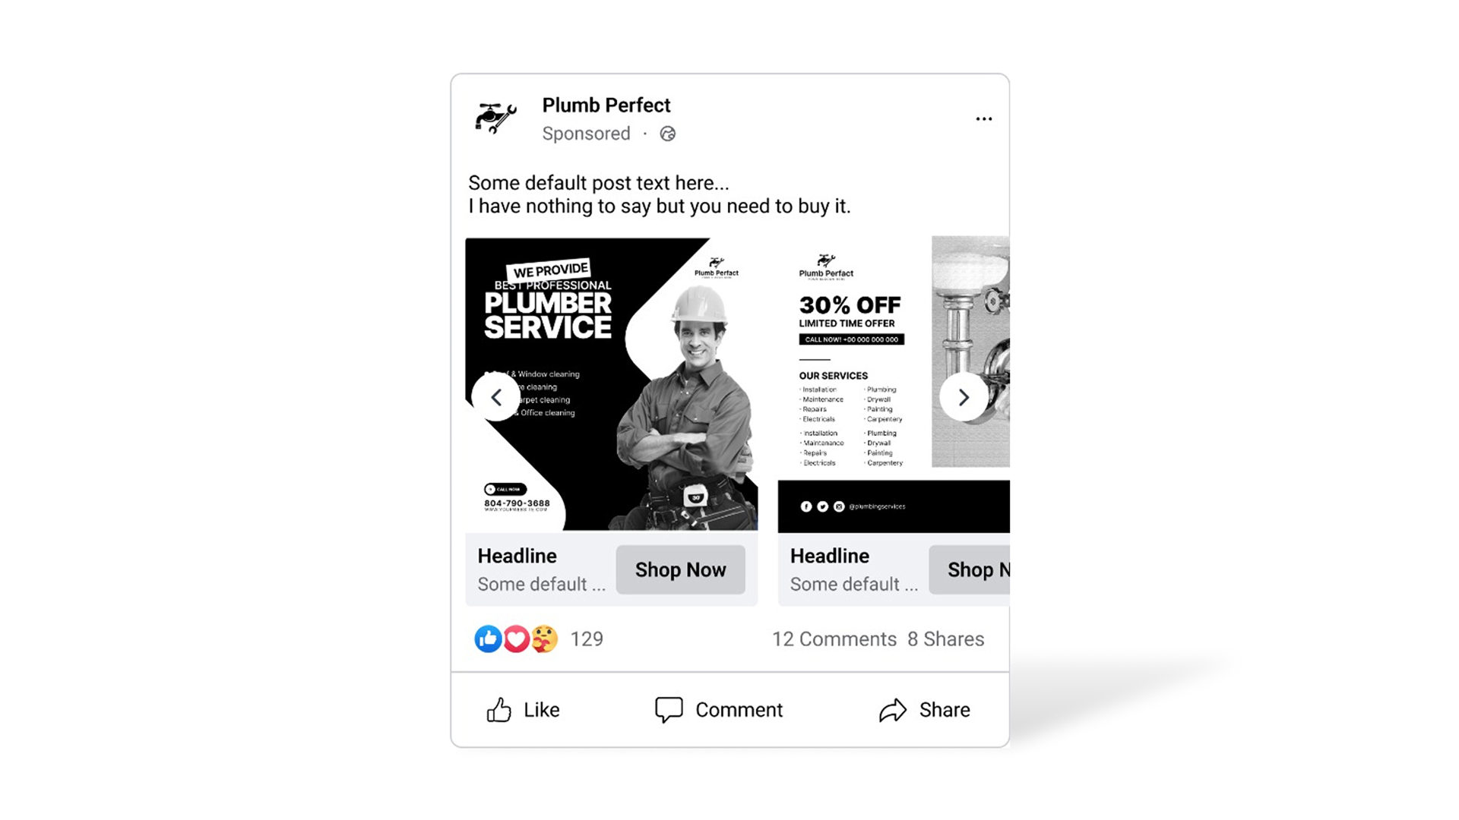Open the 8 Shares link
The width and height of the screenshot is (1459, 820).
(x=945, y=639)
